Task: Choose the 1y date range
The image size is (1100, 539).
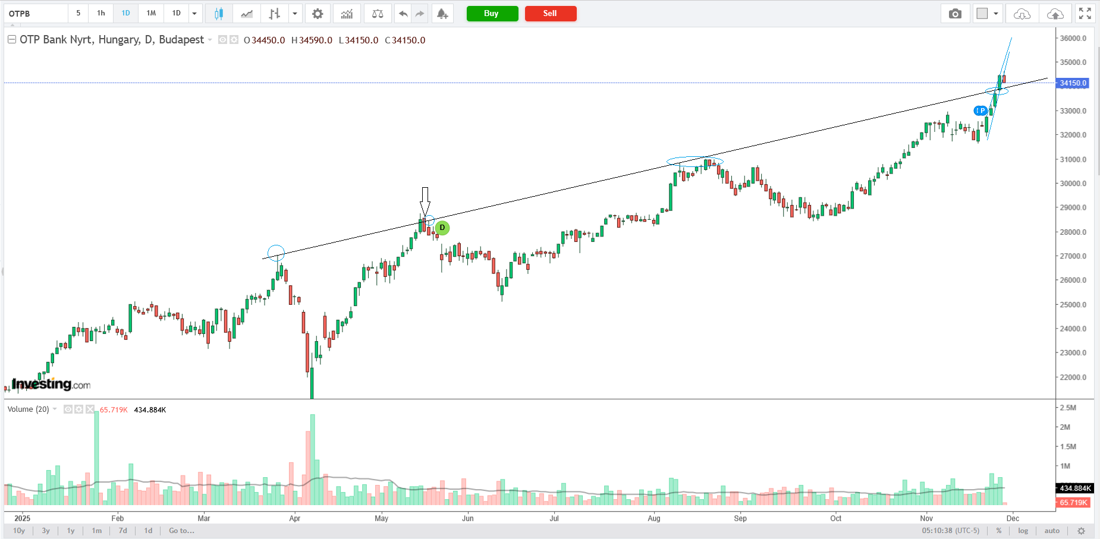Action: tap(71, 531)
